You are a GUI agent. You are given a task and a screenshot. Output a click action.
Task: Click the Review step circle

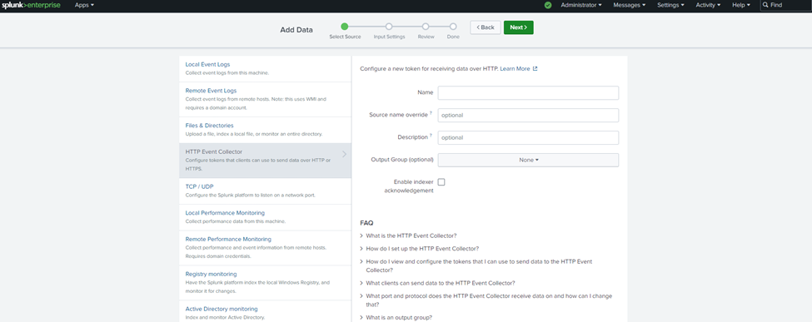coord(426,27)
